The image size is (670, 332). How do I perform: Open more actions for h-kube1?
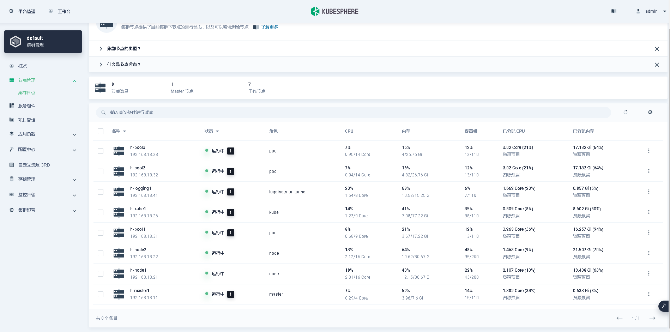(x=648, y=212)
